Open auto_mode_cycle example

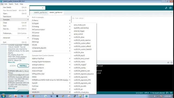click(x=84, y=25)
